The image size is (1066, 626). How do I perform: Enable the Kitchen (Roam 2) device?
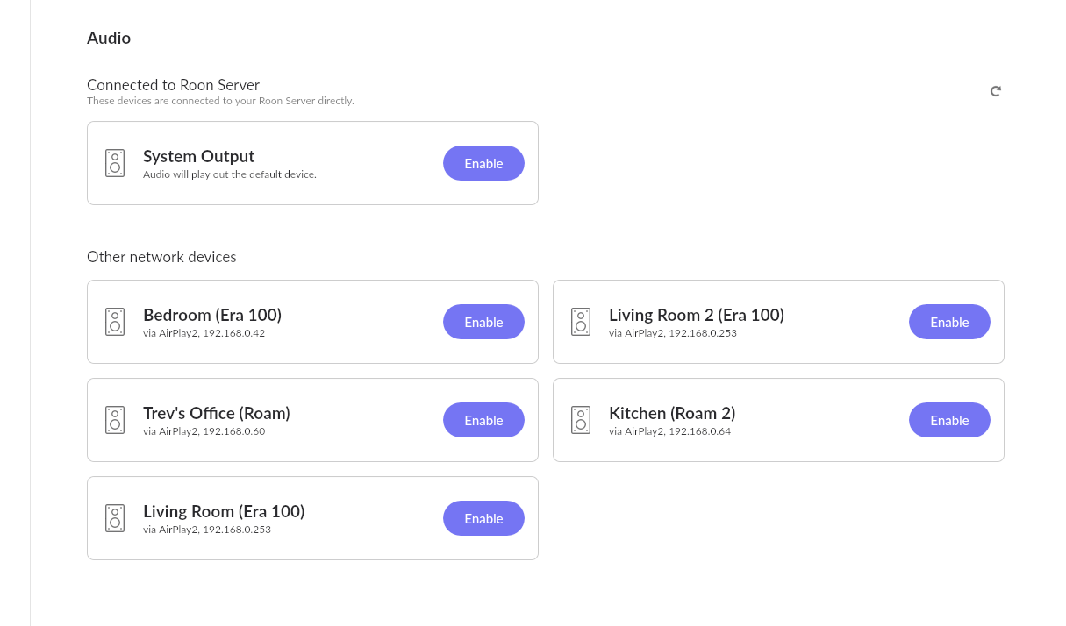click(949, 420)
